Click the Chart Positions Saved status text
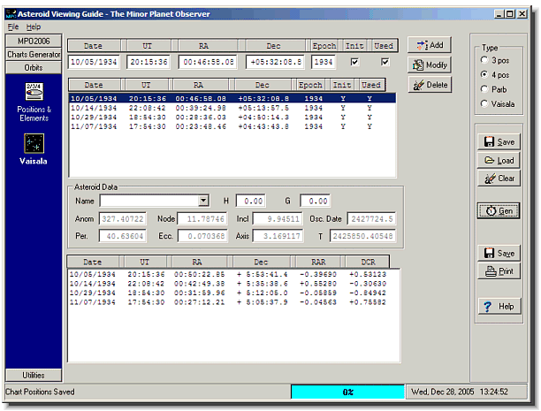541x411 pixels. point(40,392)
